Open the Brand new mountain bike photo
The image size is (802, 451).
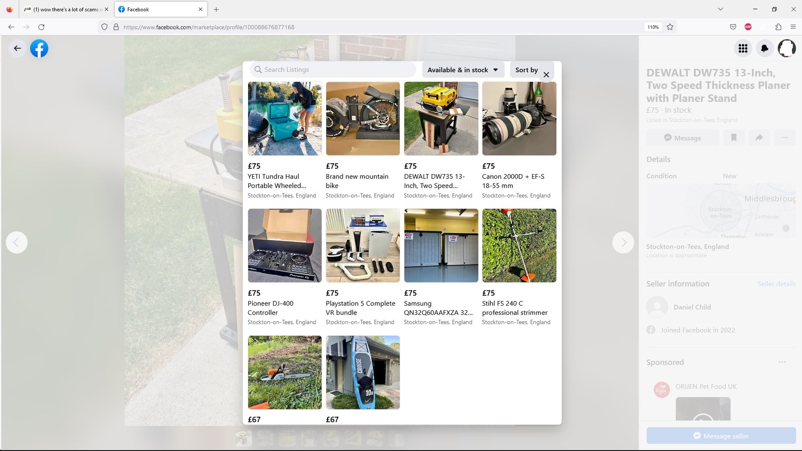(363, 119)
